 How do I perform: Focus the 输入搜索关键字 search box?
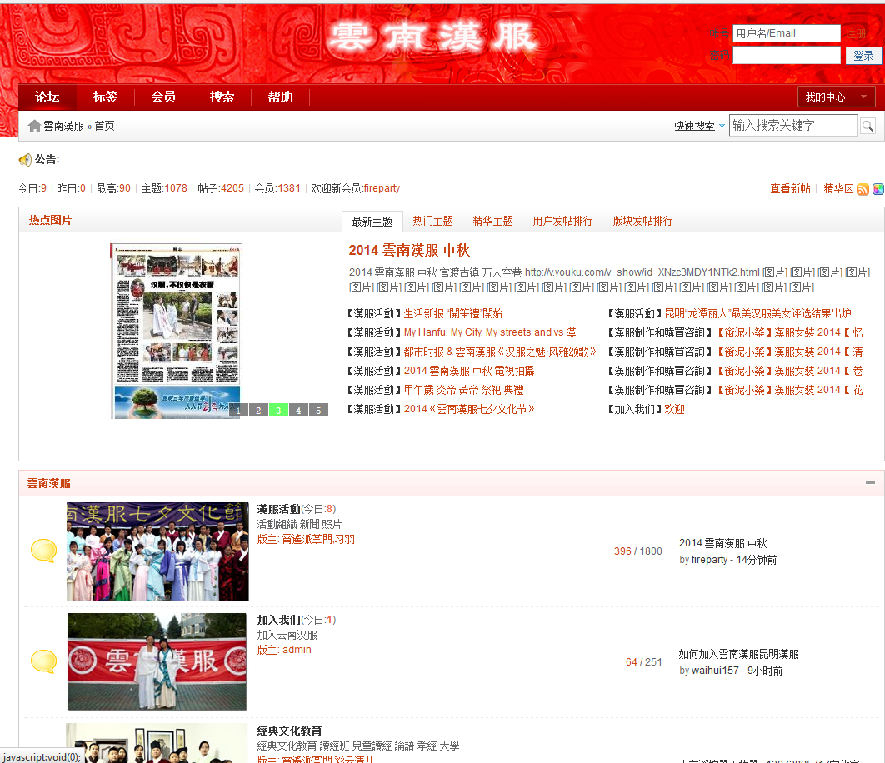tap(793, 125)
